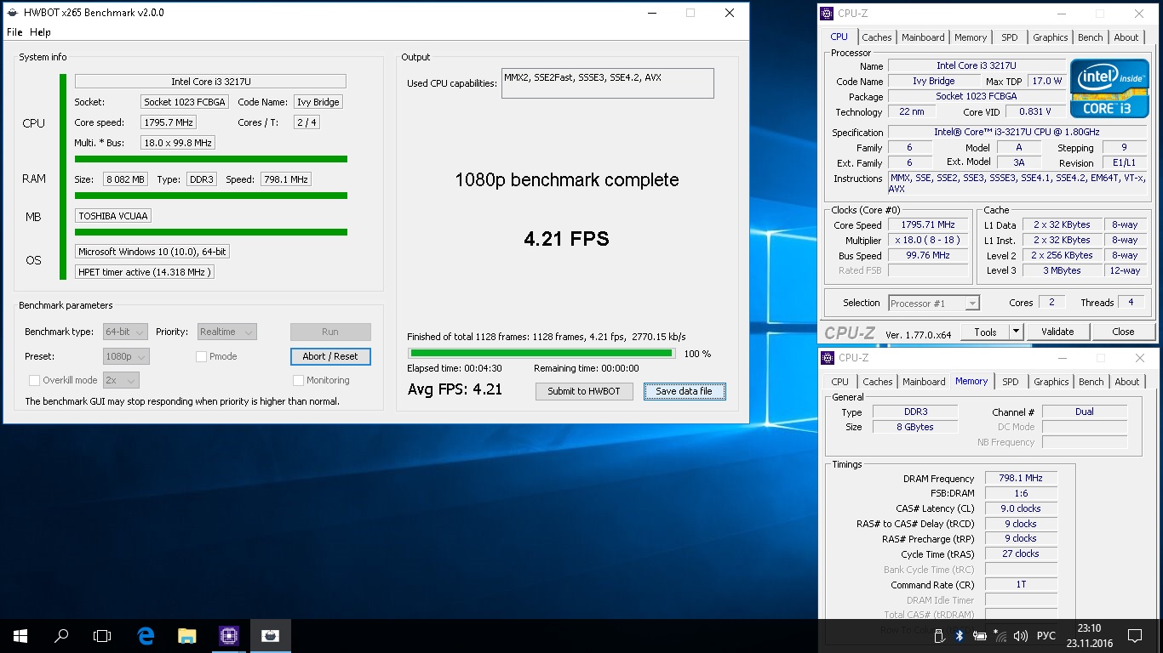This screenshot has height=653, width=1163.
Task: Open the HWBOT File menu
Action: (14, 32)
